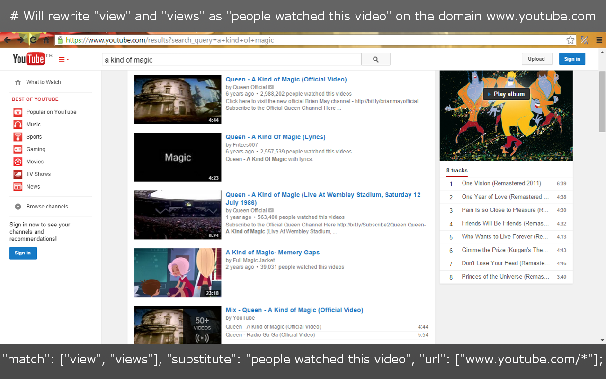Screen dimensions: 606x379
Task: Click in the YouTube search field
Action: coord(232,59)
